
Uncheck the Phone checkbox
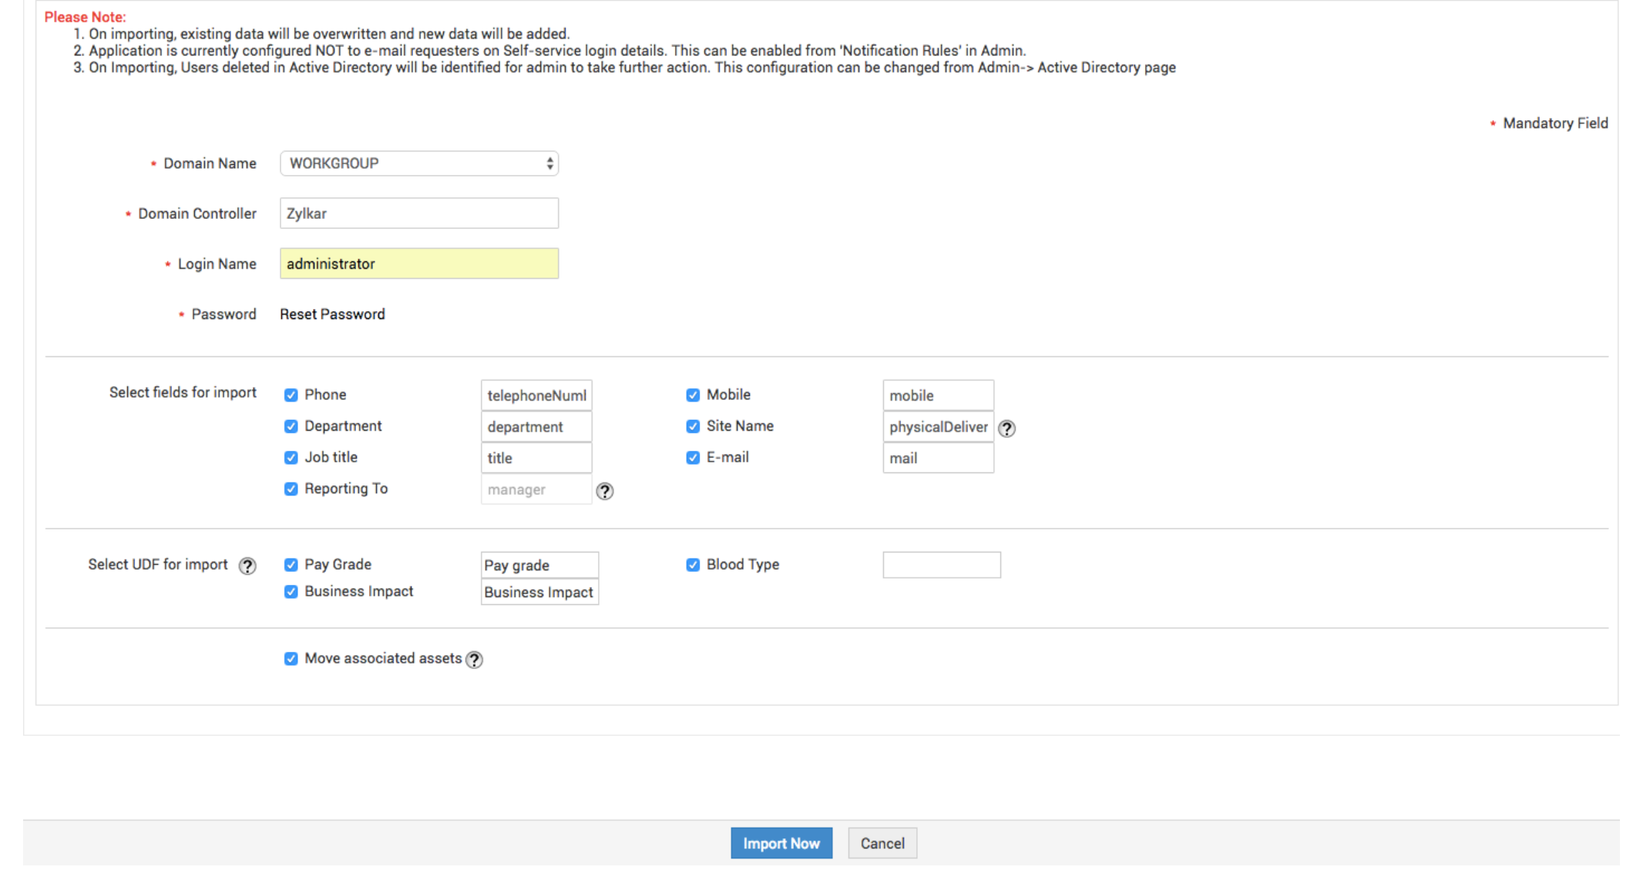291,395
